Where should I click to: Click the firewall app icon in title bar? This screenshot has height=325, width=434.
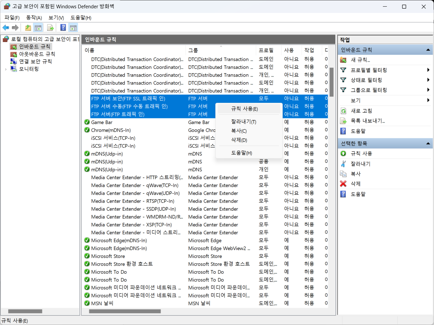point(7,6)
